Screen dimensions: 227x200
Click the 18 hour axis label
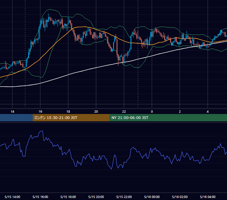(x=68, y=112)
